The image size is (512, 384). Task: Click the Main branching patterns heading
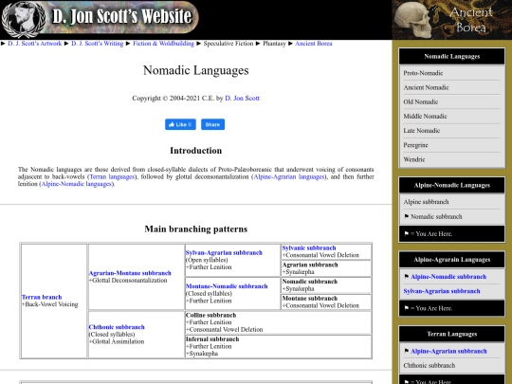click(x=196, y=229)
